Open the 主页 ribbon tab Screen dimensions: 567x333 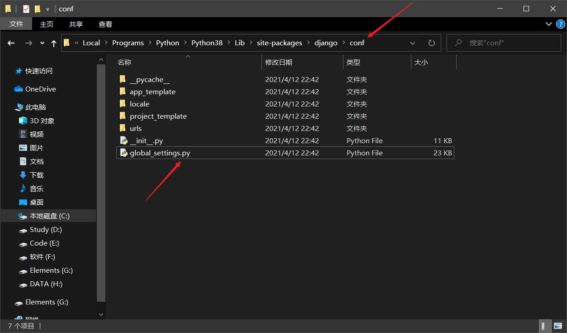point(47,24)
